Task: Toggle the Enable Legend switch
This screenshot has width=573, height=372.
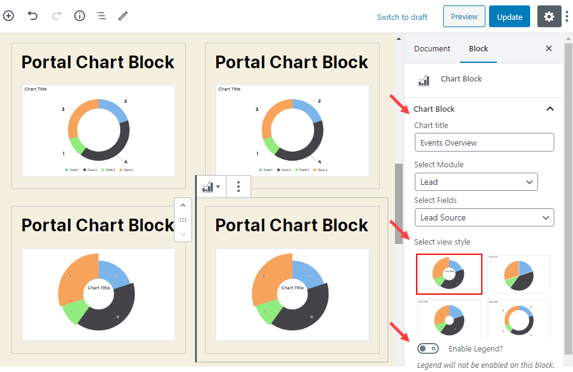Action: tap(428, 348)
